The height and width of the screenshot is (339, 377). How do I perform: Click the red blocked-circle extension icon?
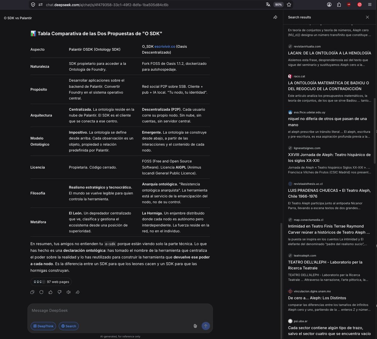pyautogui.click(x=359, y=4)
